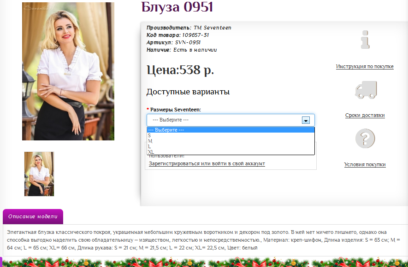Switch to the Описание модели tab
This screenshot has height=267, width=408.
[x=33, y=216]
